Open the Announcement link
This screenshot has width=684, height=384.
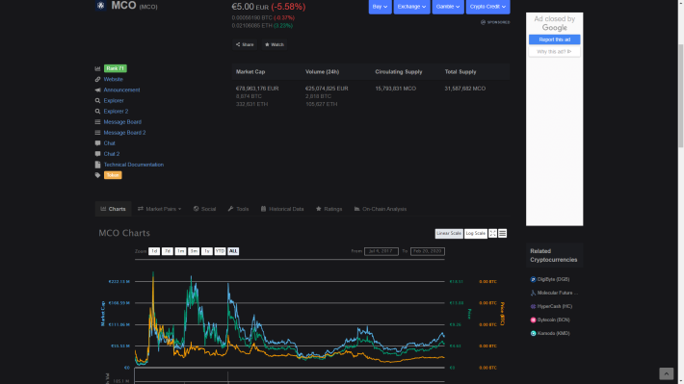(121, 90)
